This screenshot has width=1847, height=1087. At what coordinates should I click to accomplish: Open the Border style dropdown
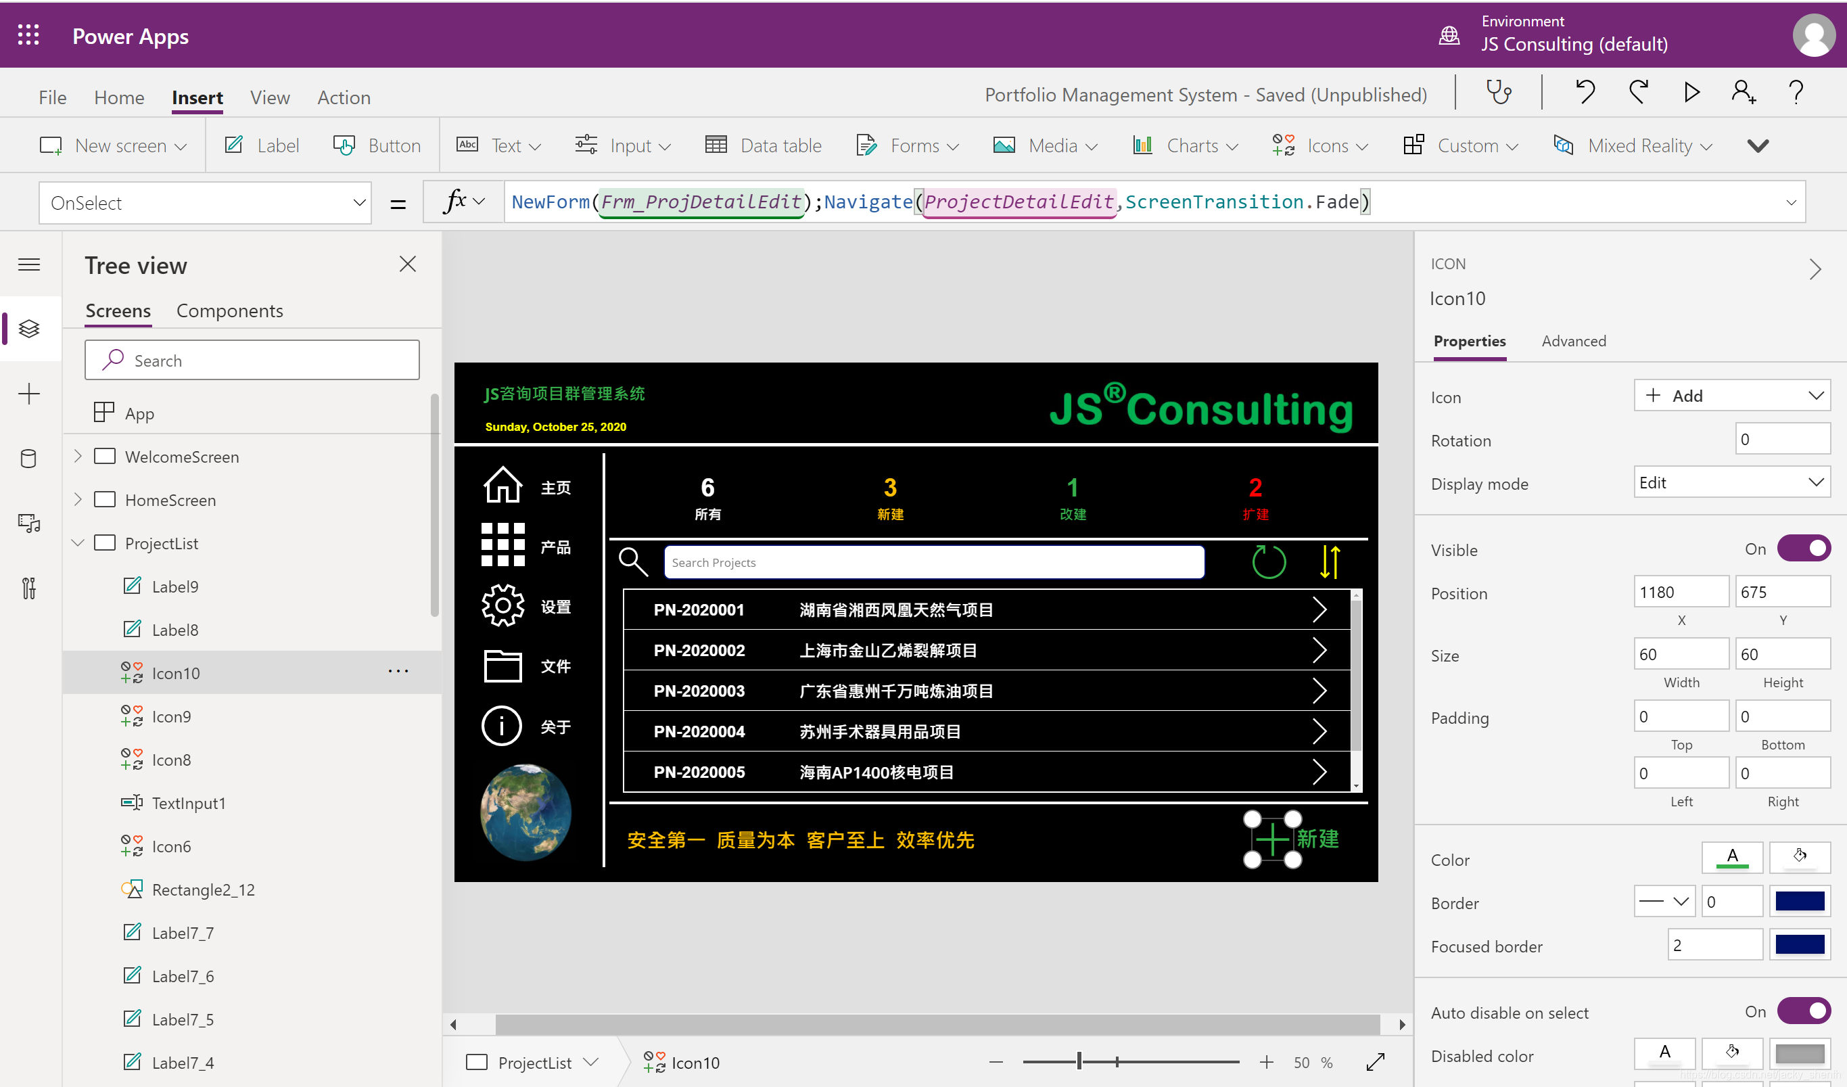[1664, 902]
